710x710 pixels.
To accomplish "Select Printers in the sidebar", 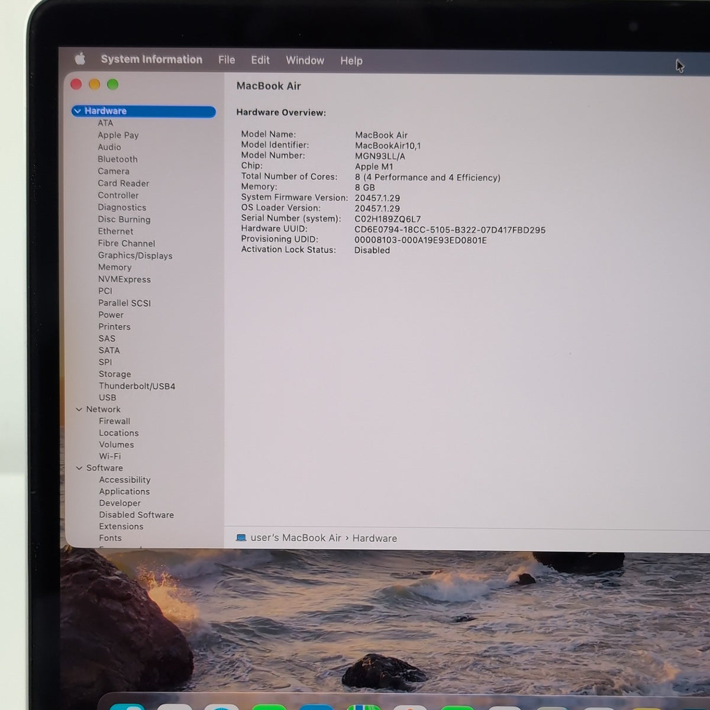I will [x=115, y=327].
